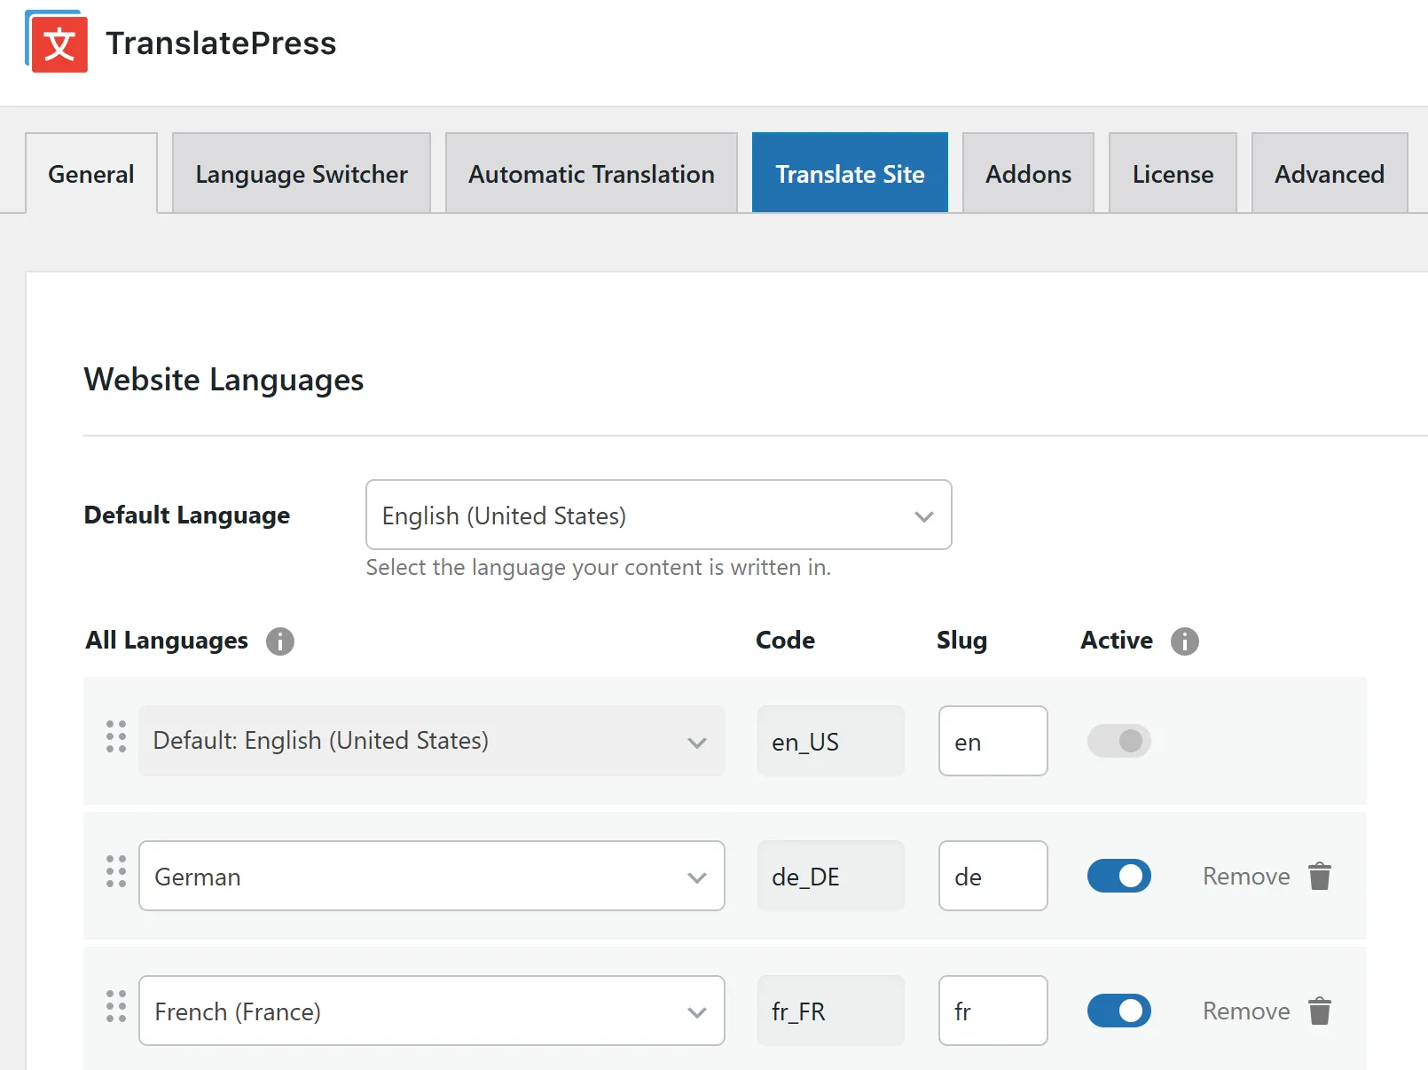The image size is (1428, 1070).
Task: Open the Default Language dropdown
Action: pos(658,515)
